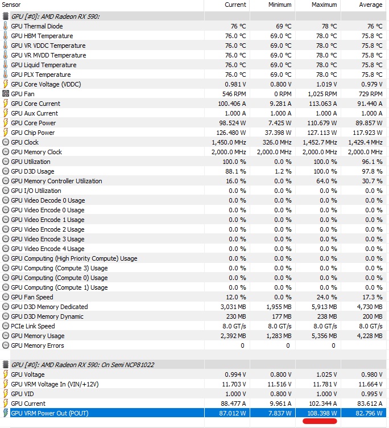Image resolution: width=389 pixels, height=428 pixels.
Task: Select the GPU Computing (Compute 0) Usage row
Action: pyautogui.click(x=194, y=278)
